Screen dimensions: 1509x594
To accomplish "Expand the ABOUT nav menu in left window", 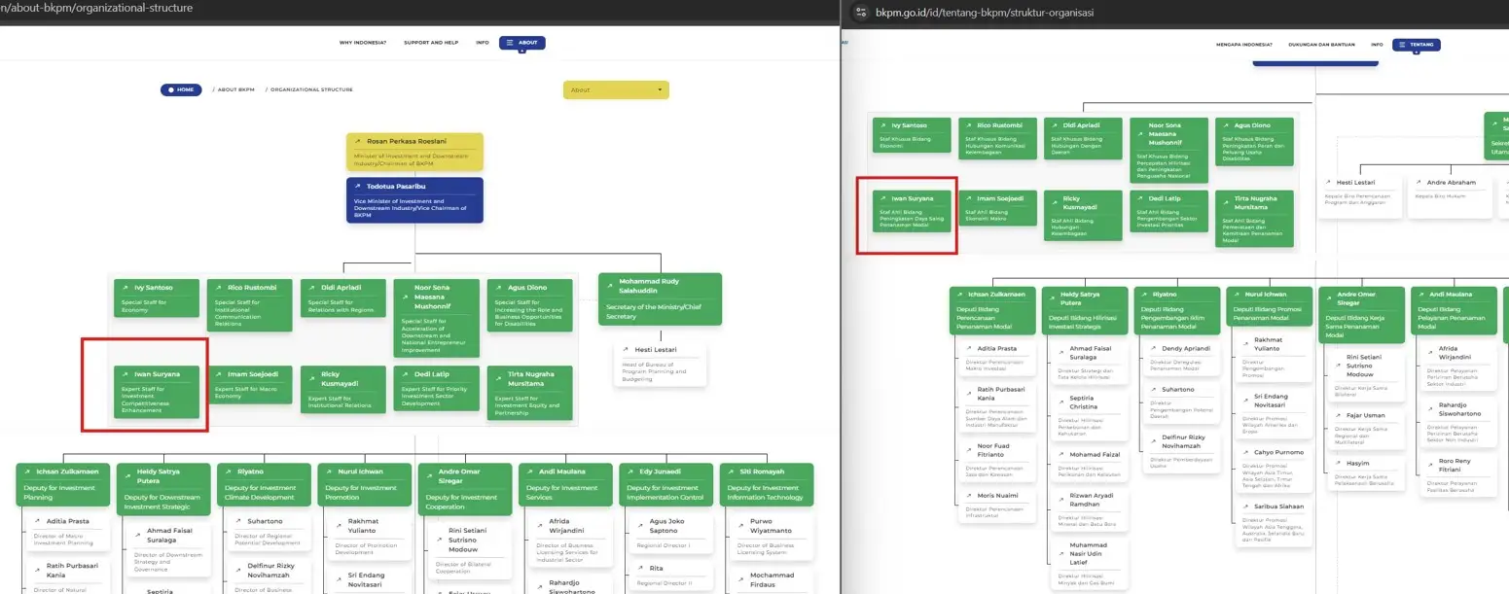I will [x=522, y=43].
